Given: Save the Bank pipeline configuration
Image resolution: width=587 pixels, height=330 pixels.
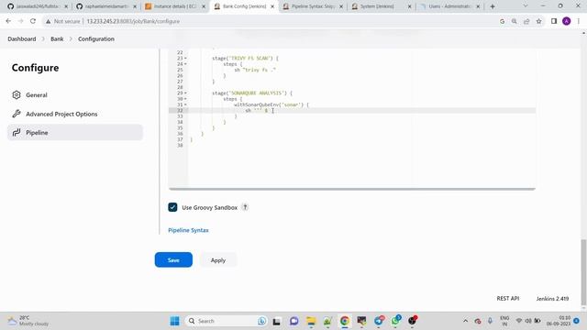Looking at the screenshot, I should tap(173, 260).
